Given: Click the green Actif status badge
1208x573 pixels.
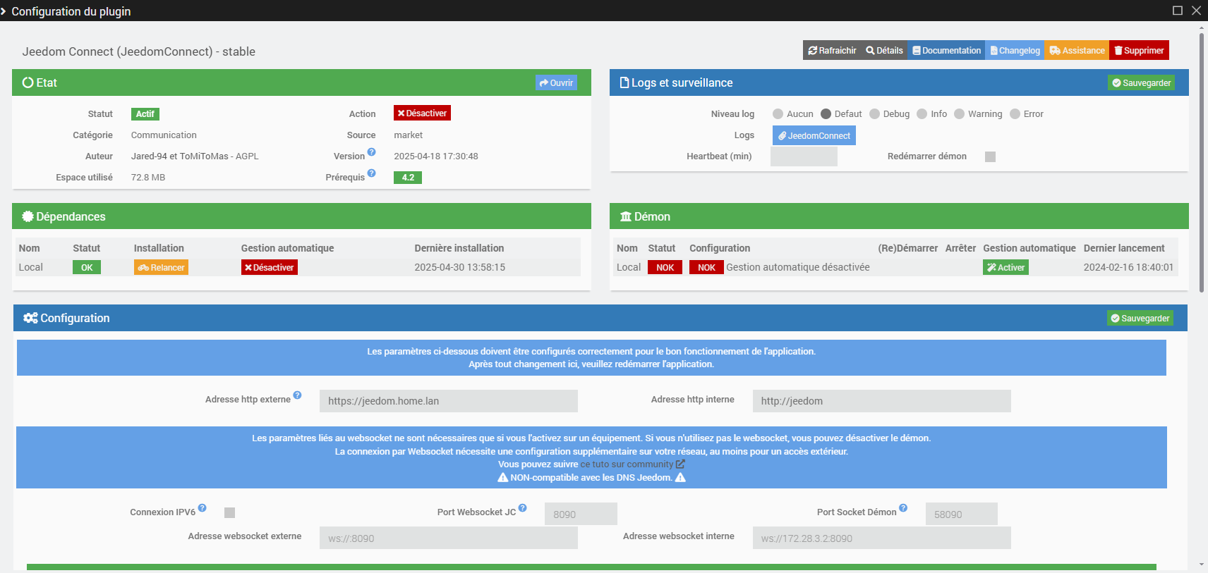Looking at the screenshot, I should 145,114.
